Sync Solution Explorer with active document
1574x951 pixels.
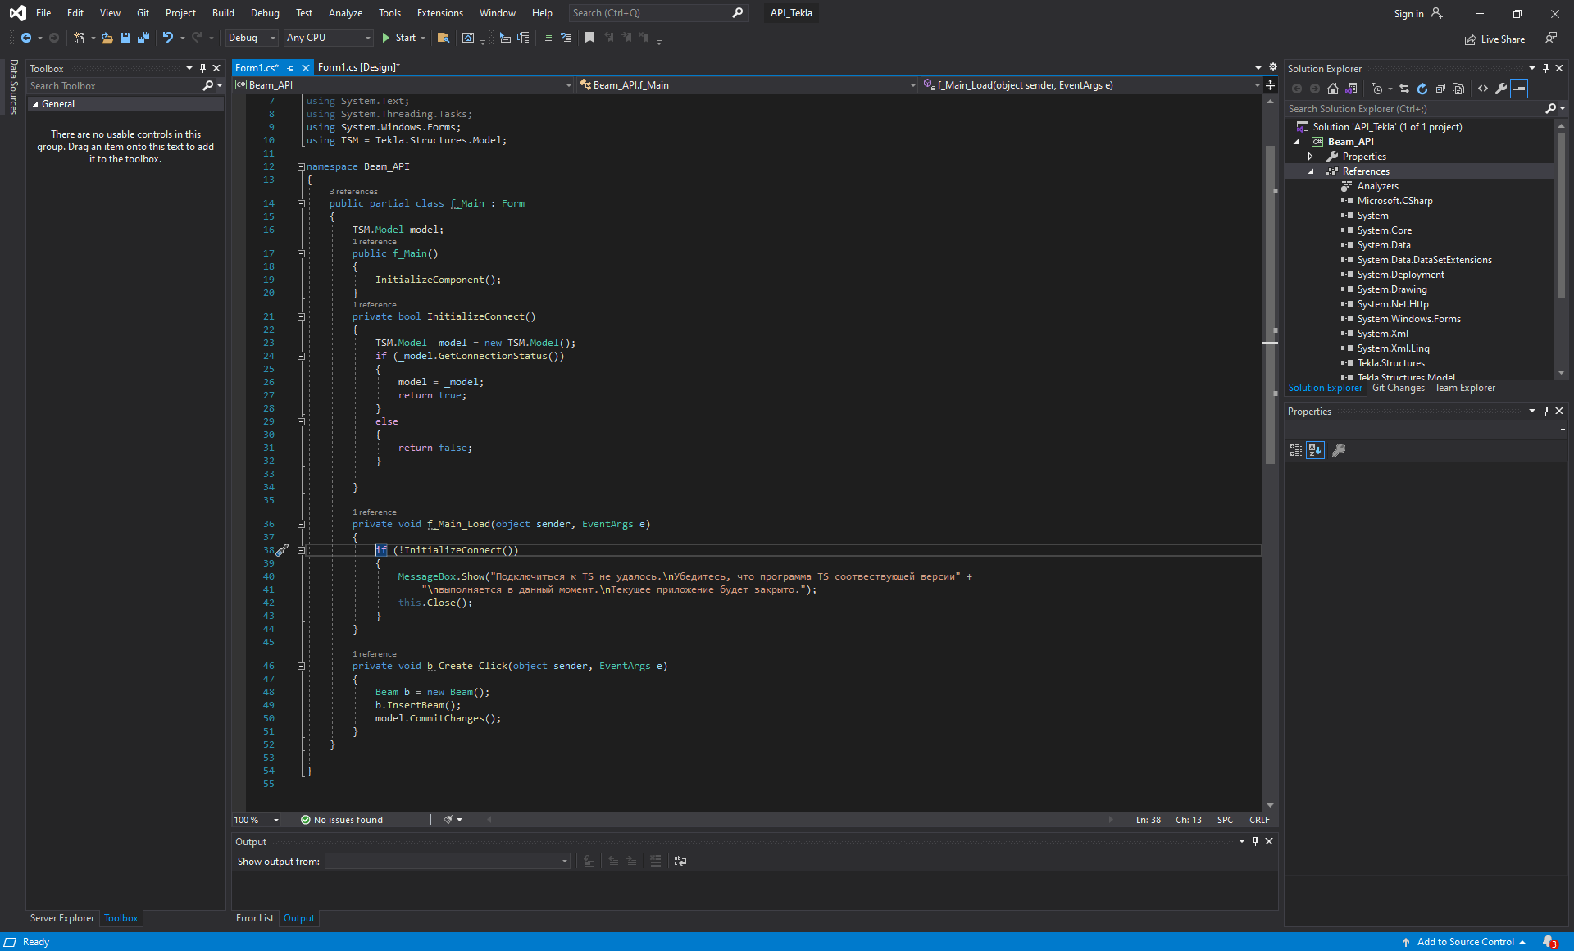[1404, 89]
